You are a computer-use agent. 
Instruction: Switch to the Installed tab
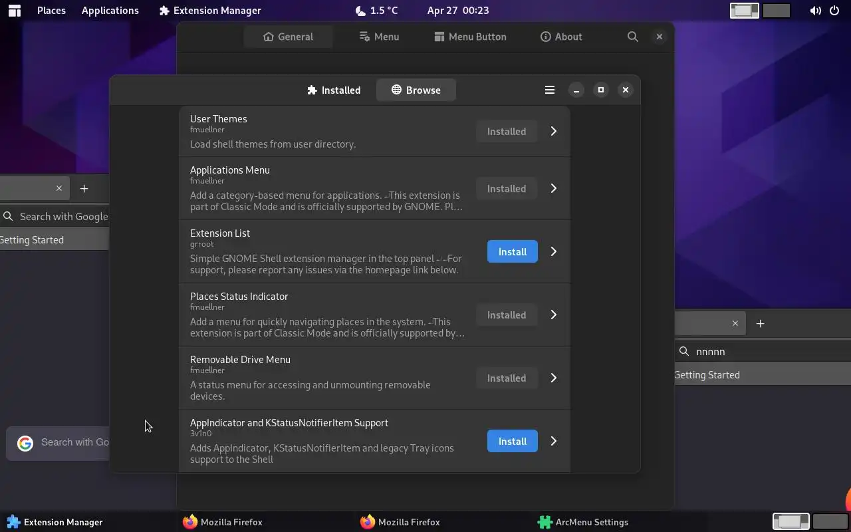click(334, 90)
